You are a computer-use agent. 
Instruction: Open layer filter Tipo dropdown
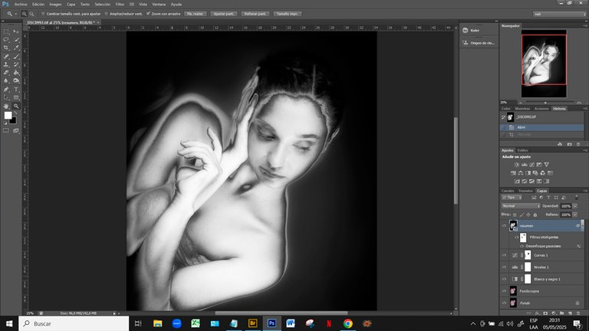click(512, 198)
